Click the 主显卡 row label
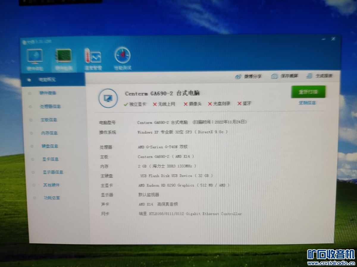Viewport: 357px width, 267px height. click(x=107, y=186)
